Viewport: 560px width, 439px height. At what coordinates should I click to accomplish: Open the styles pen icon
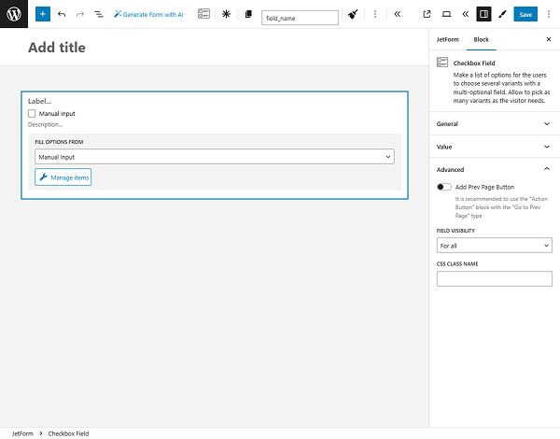tap(502, 14)
